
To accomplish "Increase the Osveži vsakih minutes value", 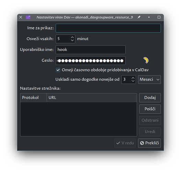I will (x=72, y=38).
